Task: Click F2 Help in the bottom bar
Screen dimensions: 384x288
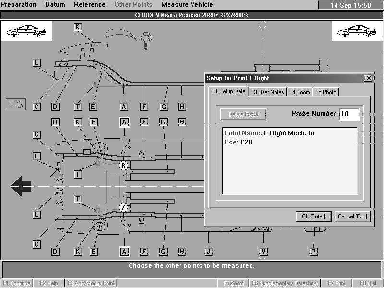Action: 49,283
